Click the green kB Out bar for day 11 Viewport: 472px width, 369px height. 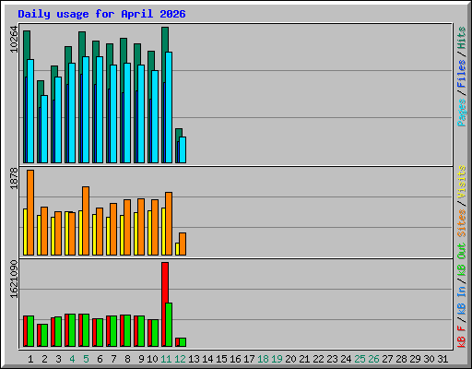[169, 325]
